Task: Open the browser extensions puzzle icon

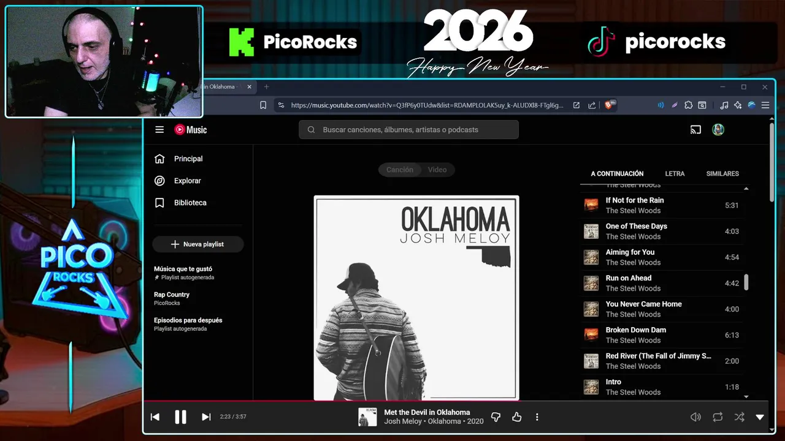Action: (688, 105)
